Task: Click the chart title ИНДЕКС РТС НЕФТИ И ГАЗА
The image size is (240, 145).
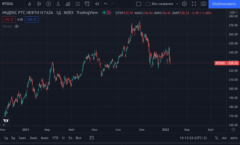Action: 27,13
